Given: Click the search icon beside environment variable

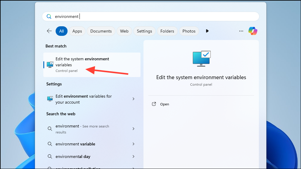Looking at the screenshot, I should 50,144.
